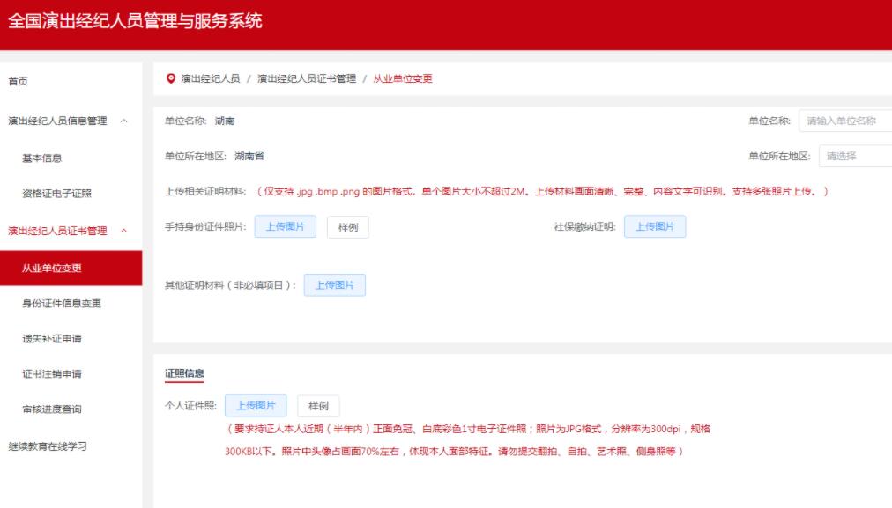The width and height of the screenshot is (892, 508).
Task: Collapse the 演出经纪人员证书管理 sidebar section
Action: pyautogui.click(x=123, y=231)
